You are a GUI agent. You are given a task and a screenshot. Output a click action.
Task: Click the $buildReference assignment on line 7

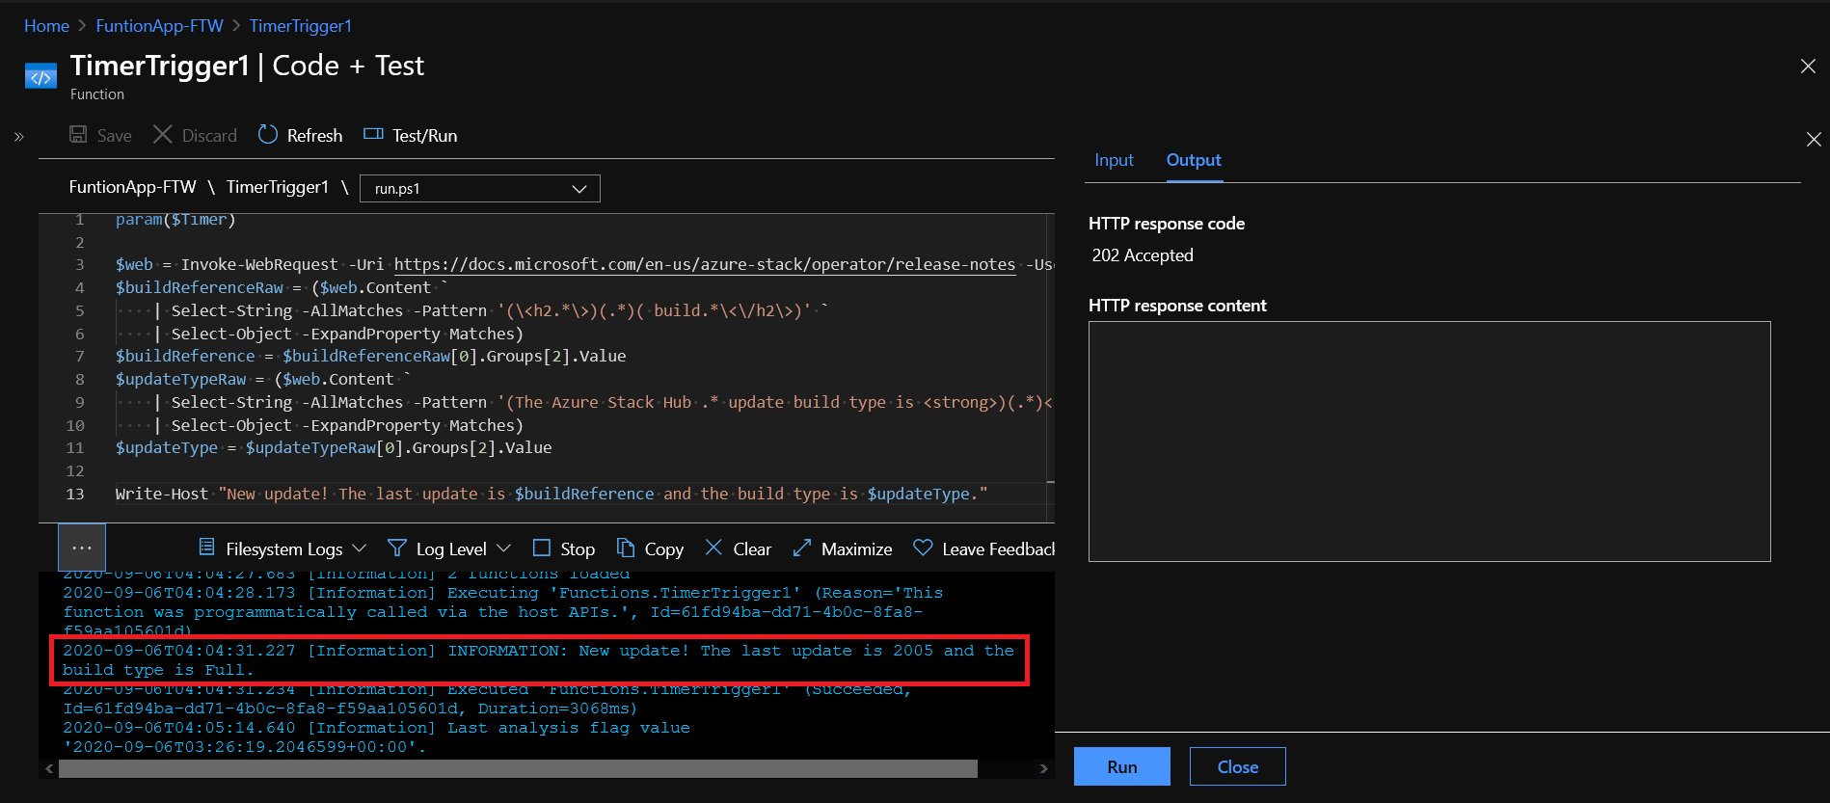(371, 356)
